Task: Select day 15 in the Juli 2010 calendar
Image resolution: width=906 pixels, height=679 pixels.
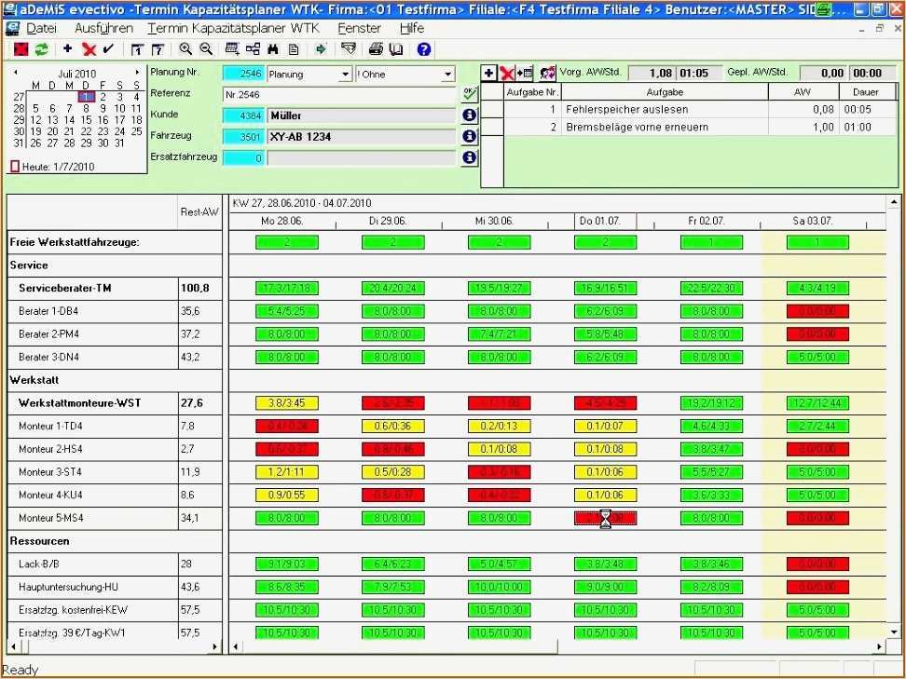Action: point(86,120)
